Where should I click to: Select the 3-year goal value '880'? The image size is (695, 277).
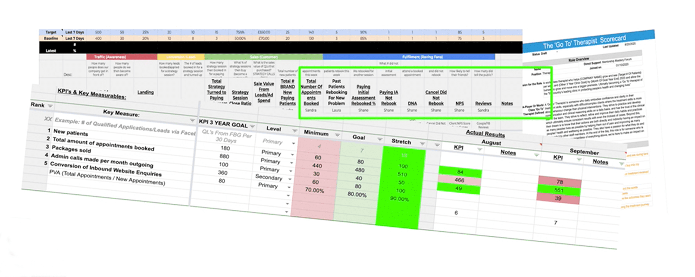(x=224, y=156)
